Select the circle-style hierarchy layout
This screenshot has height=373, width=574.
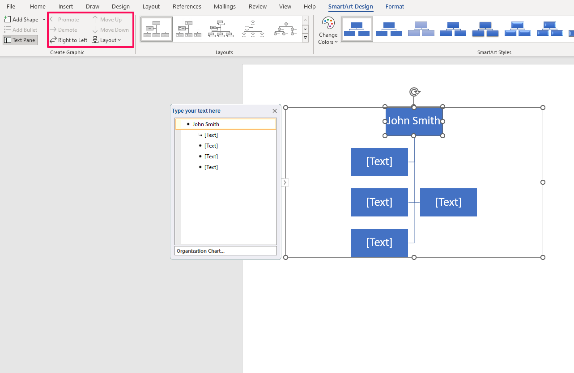tap(253, 29)
